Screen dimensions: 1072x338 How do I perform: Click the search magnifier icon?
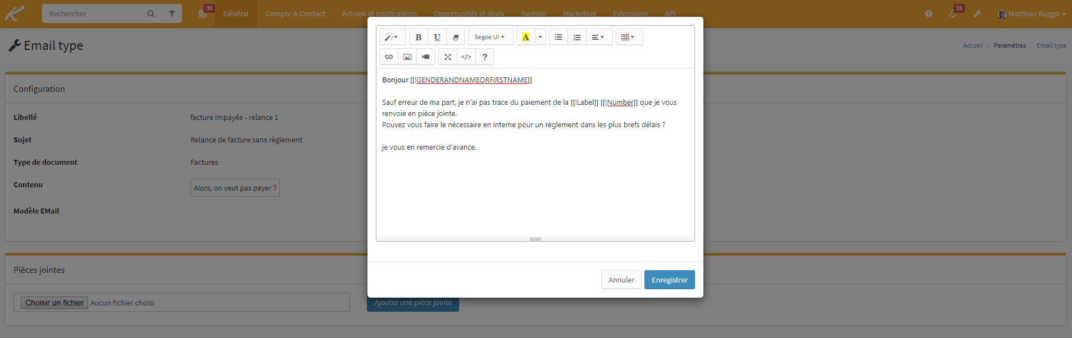tap(151, 13)
